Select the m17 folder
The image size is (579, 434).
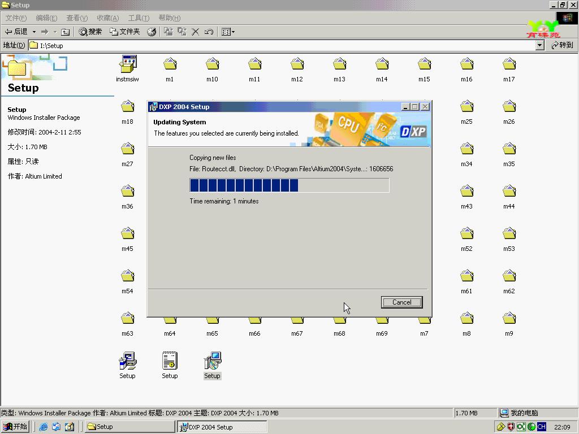[509, 69]
